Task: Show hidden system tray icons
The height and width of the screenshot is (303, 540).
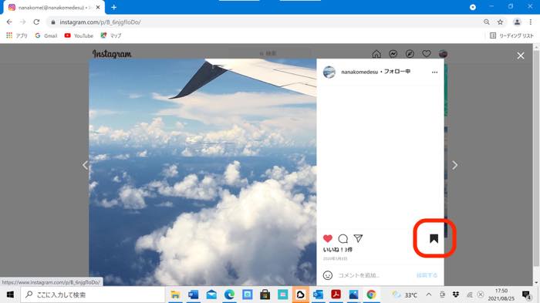Action: point(429,295)
